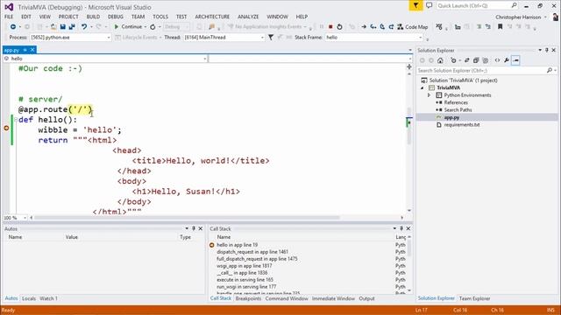Image resolution: width=561 pixels, height=315 pixels.
Task: Click Sync with Active Document icon
Action: click(466, 60)
